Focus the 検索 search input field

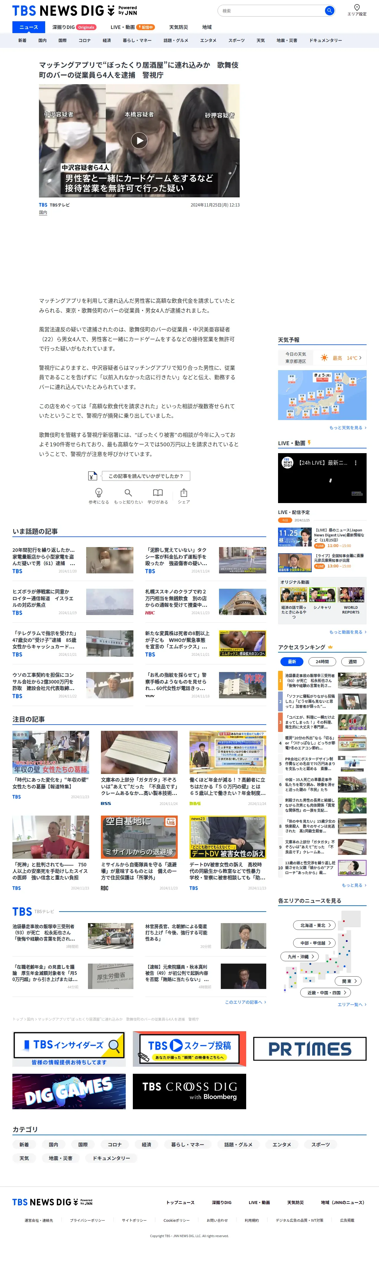pos(272,10)
